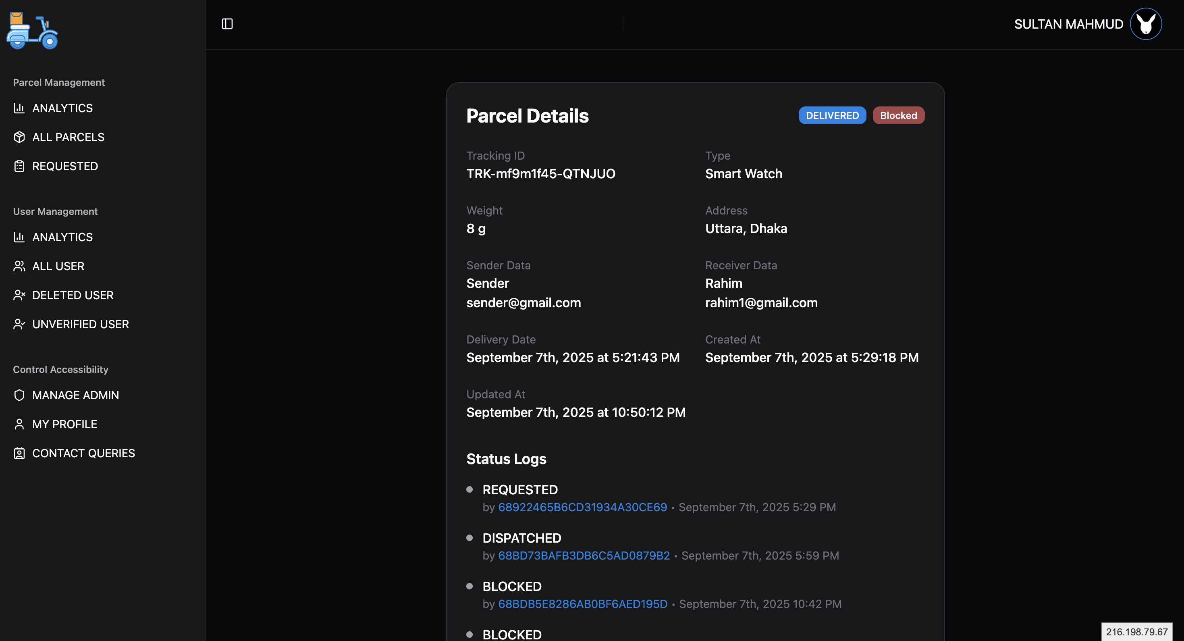Click the All User people icon
Screen dimensions: 1184x641
(x=19, y=266)
